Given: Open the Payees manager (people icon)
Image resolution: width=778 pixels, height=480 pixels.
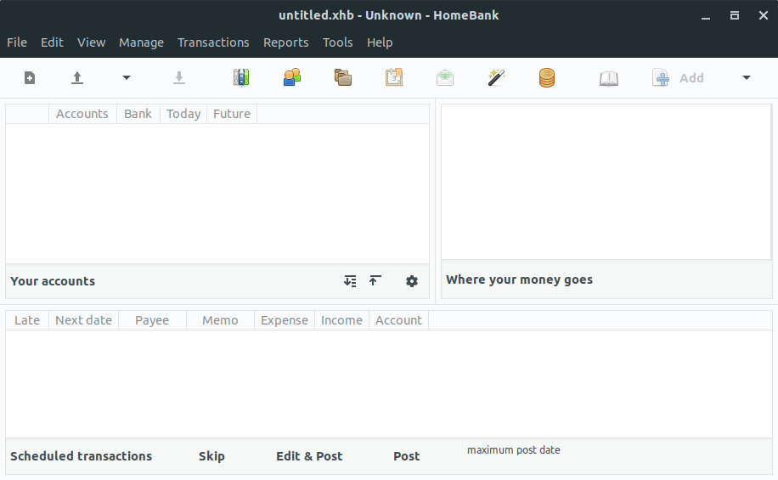Looking at the screenshot, I should [292, 78].
